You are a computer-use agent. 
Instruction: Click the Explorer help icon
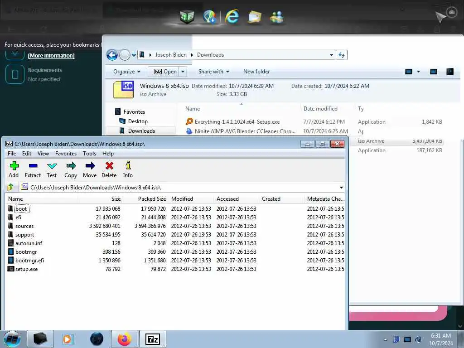(x=450, y=72)
